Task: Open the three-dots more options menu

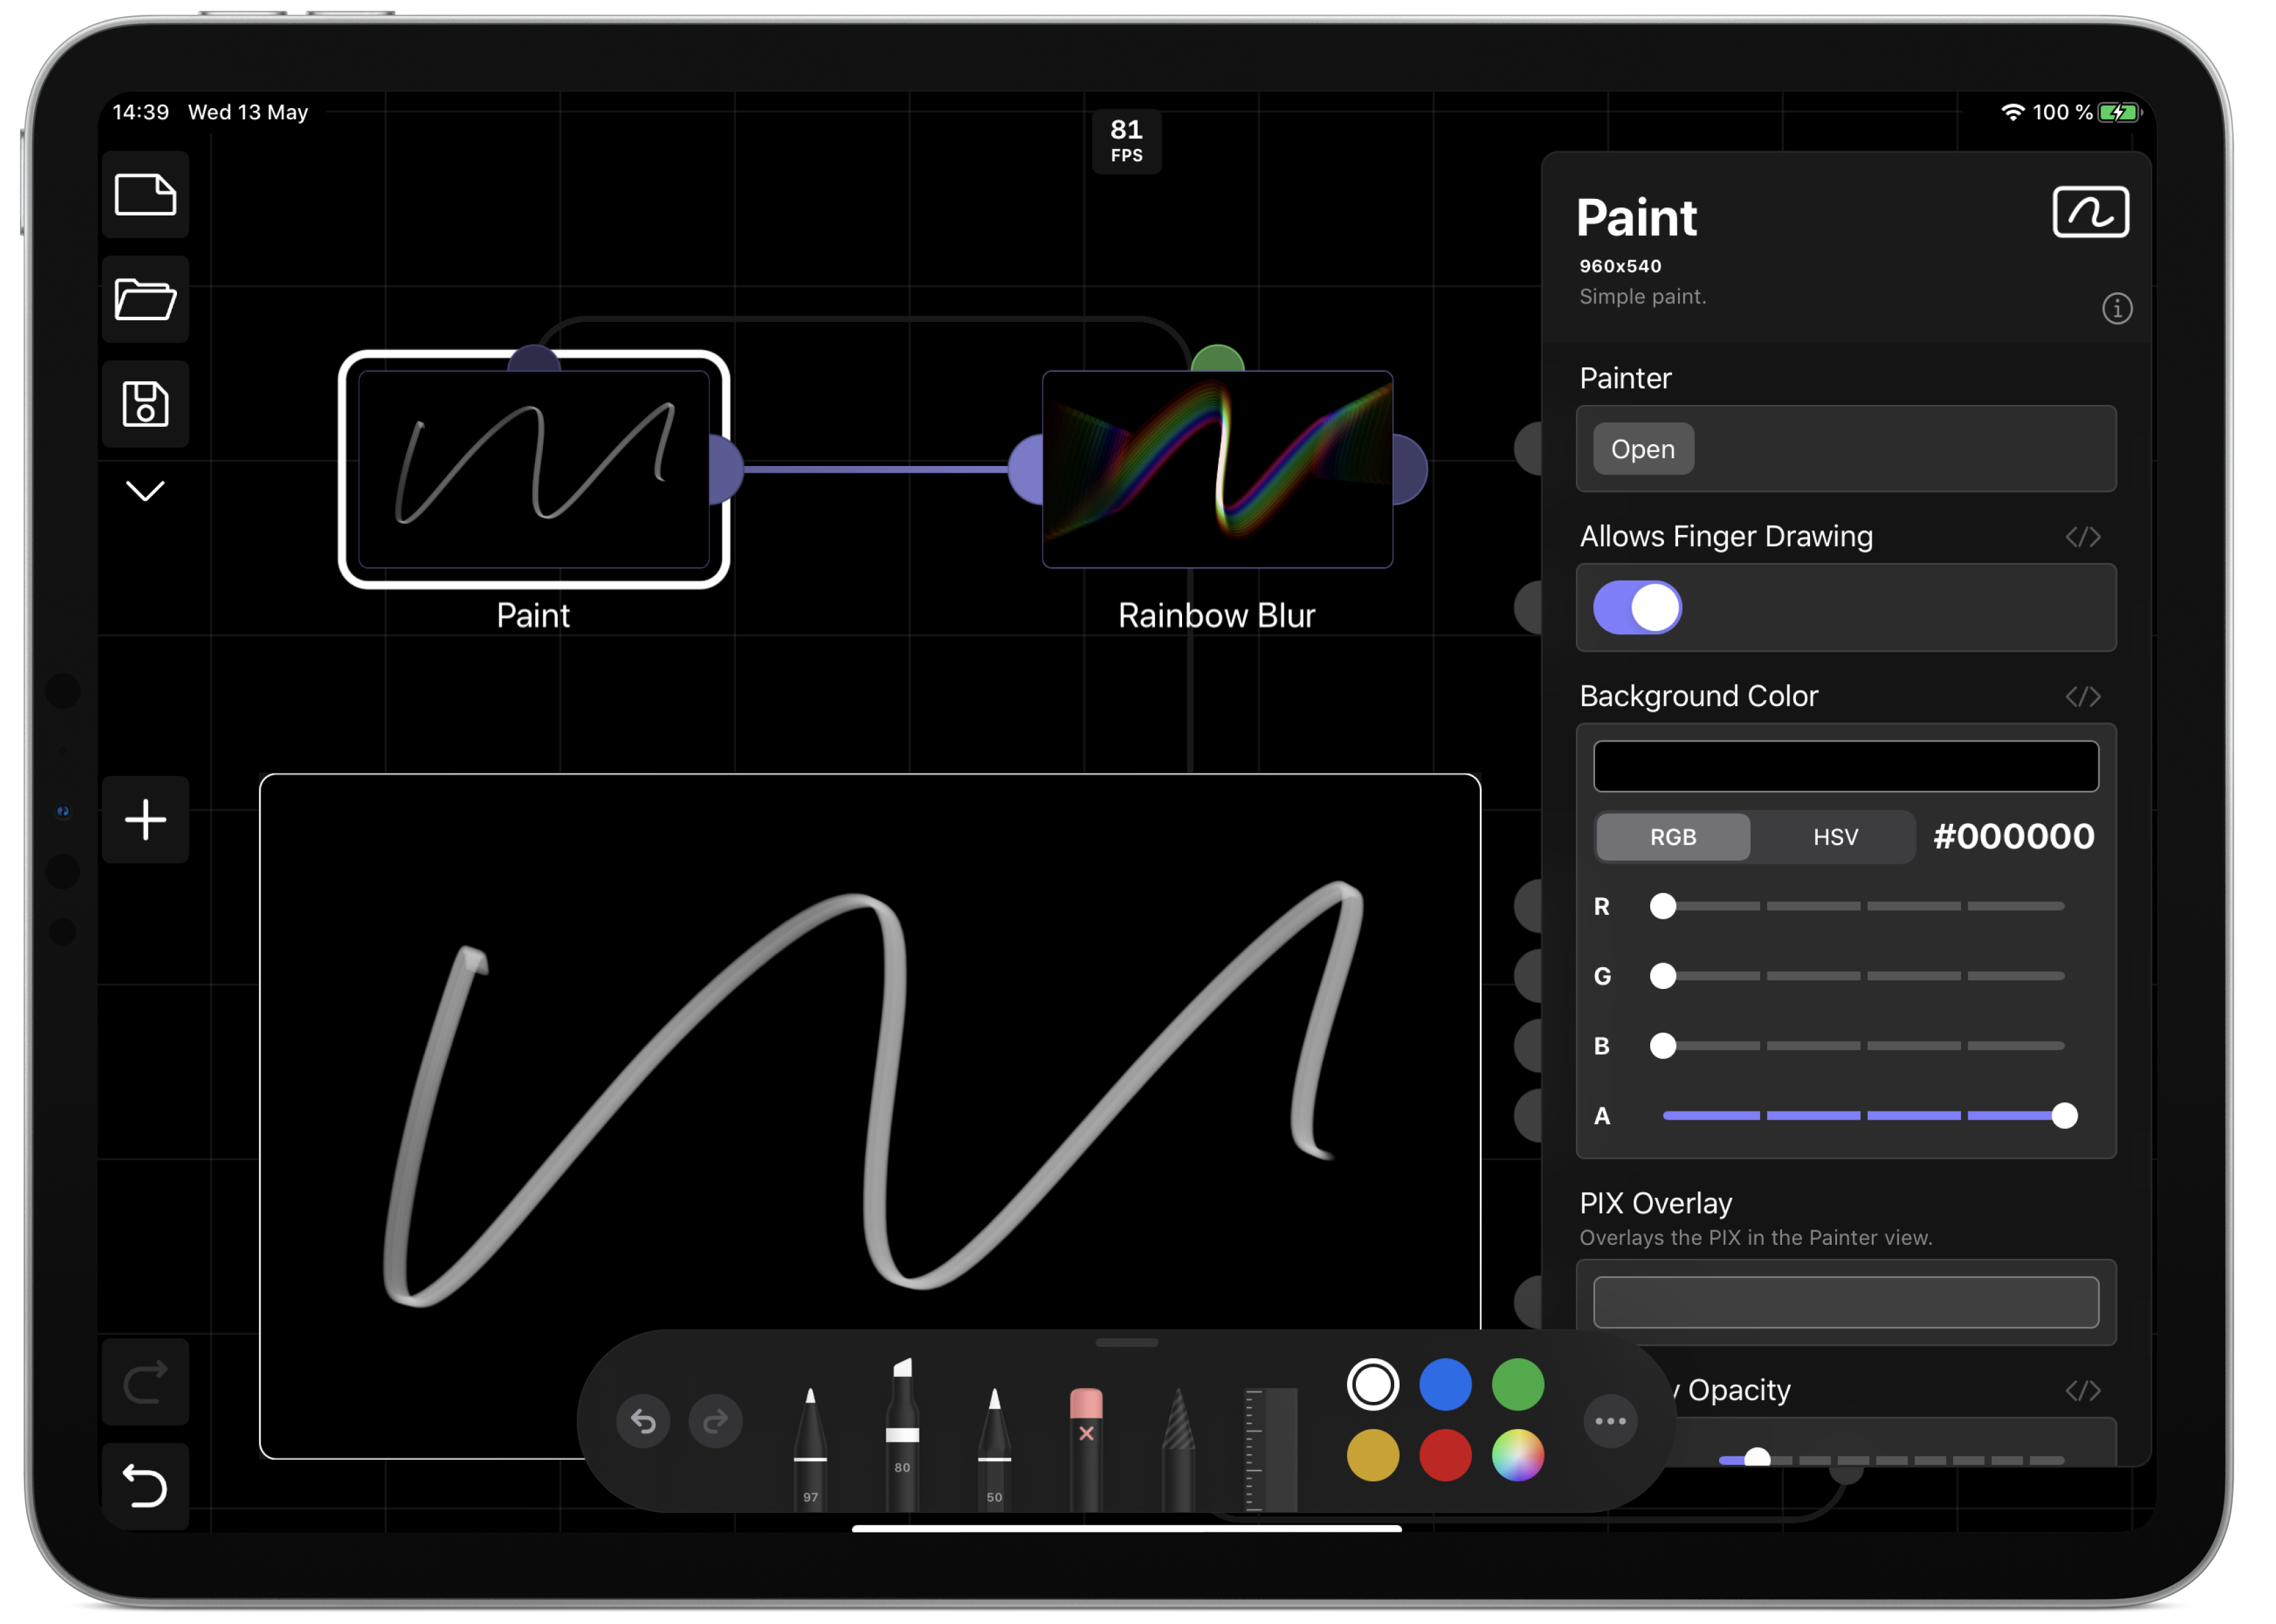Action: pos(1610,1421)
